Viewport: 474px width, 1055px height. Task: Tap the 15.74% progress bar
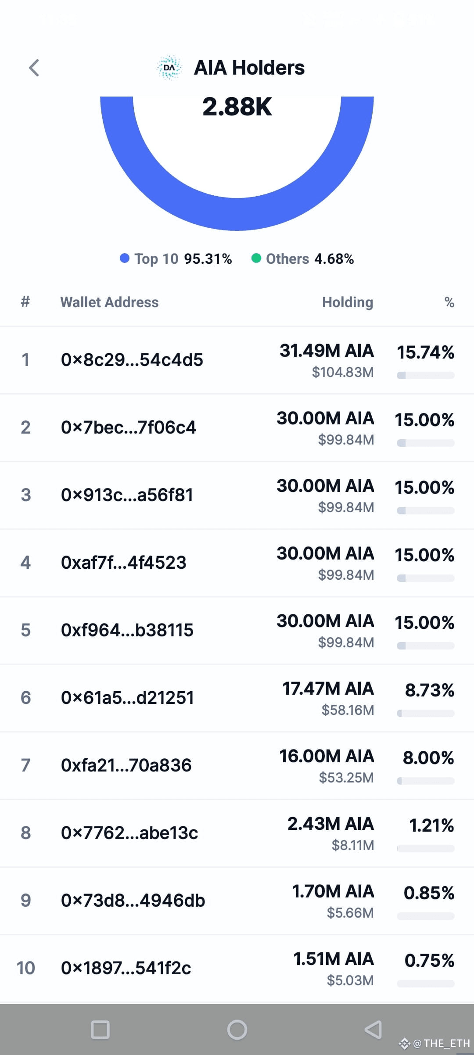[x=425, y=376]
